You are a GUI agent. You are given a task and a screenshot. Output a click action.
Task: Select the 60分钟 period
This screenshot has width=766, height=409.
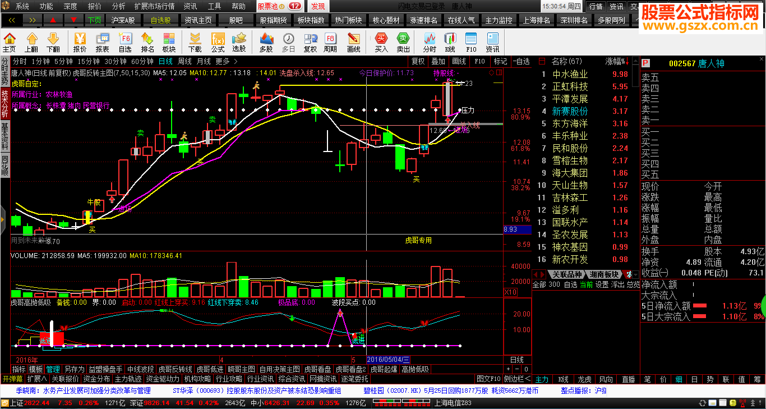pyautogui.click(x=142, y=61)
